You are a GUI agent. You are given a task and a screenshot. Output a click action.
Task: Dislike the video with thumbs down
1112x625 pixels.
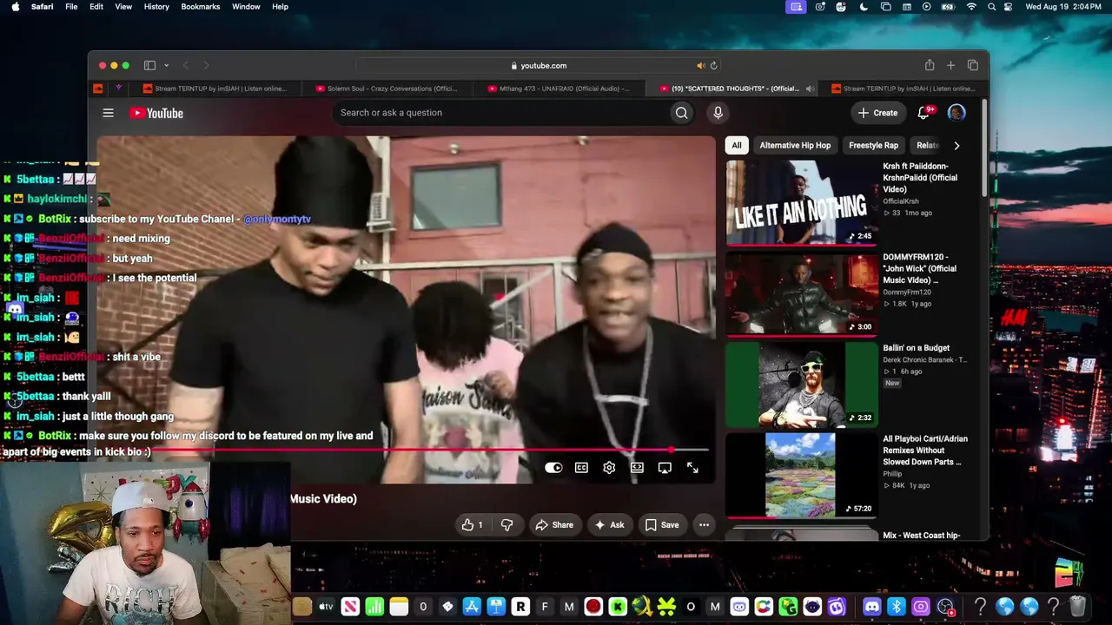507,524
